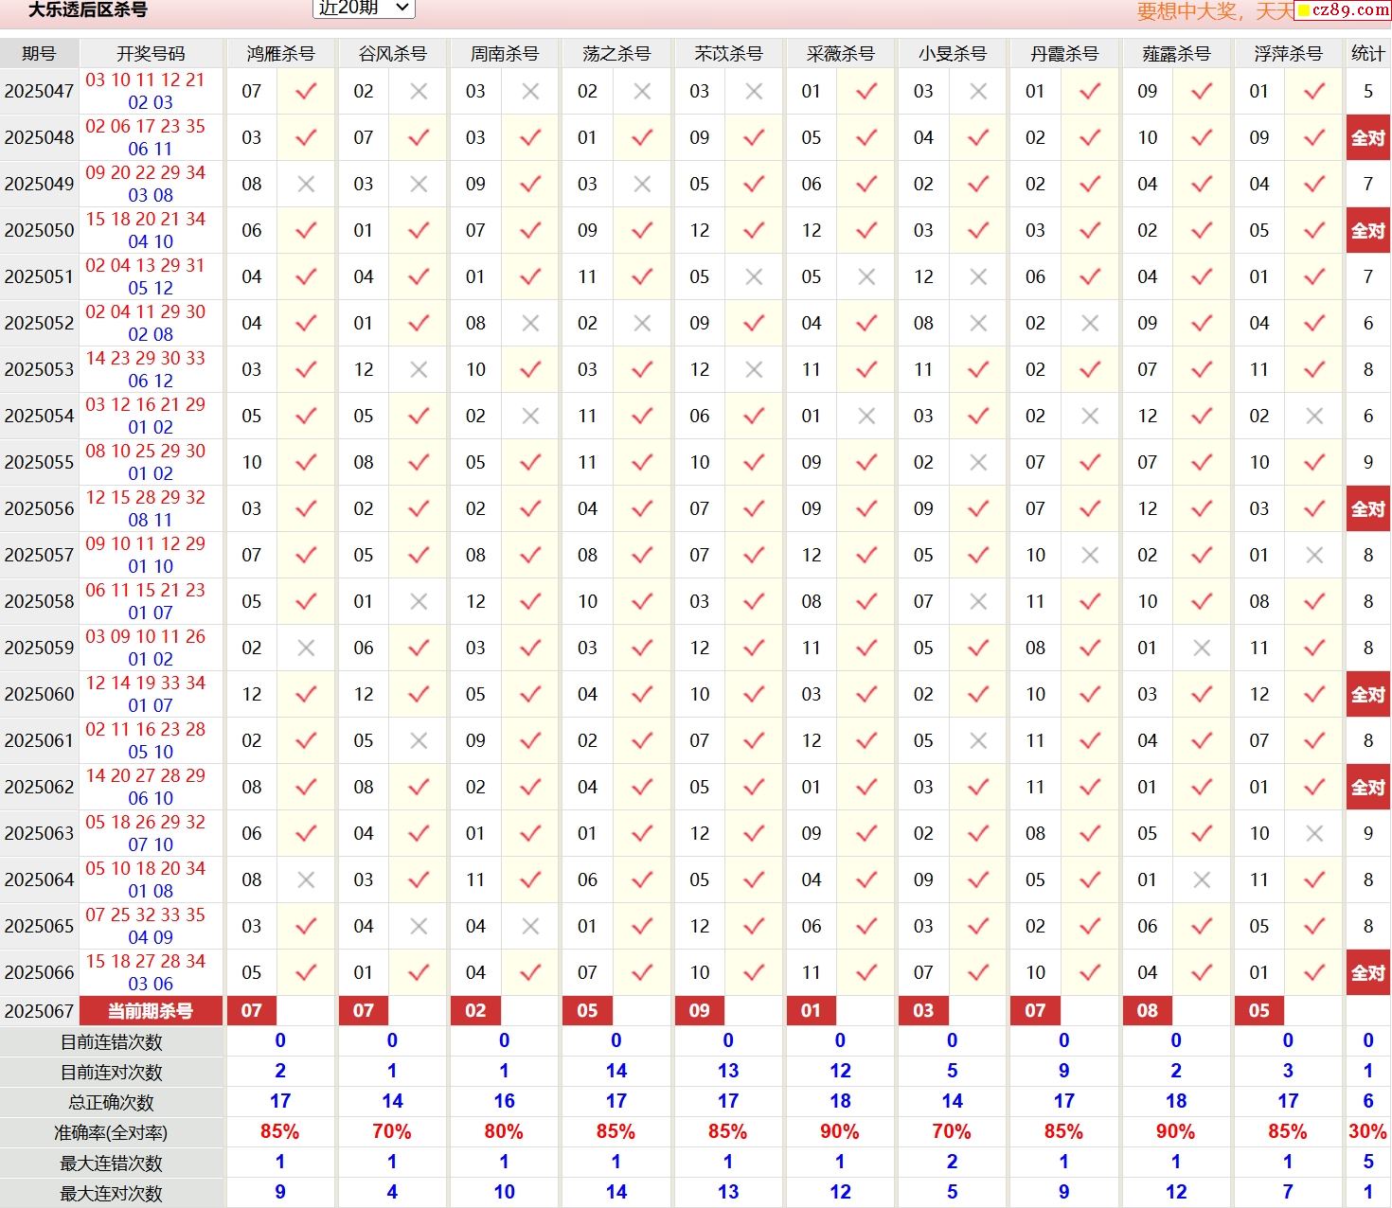Click the red current kill number 08 under 薤露杀号
Image resolution: width=1392 pixels, height=1208 pixels.
[1147, 1011]
